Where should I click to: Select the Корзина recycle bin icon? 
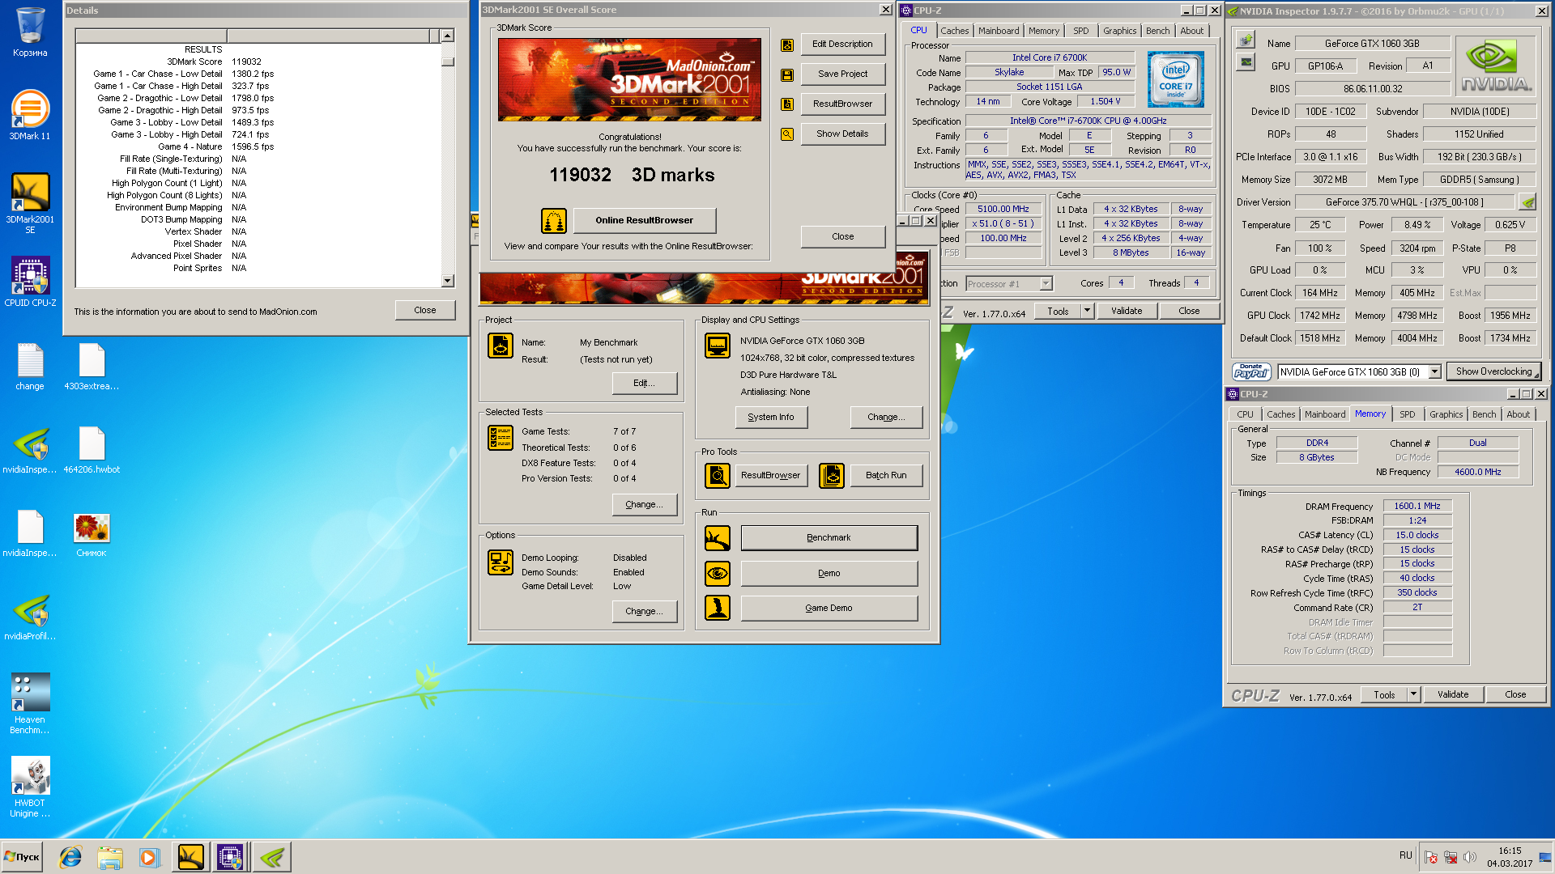pos(30,32)
